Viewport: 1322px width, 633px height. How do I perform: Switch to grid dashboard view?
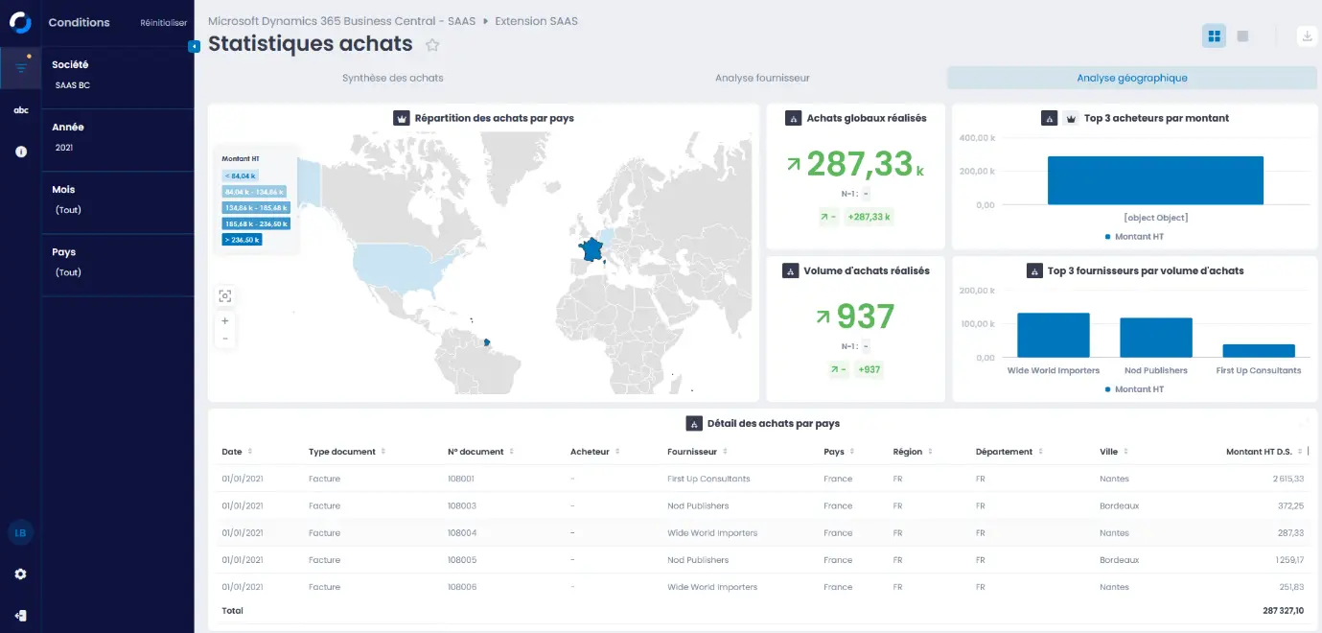tap(1214, 36)
